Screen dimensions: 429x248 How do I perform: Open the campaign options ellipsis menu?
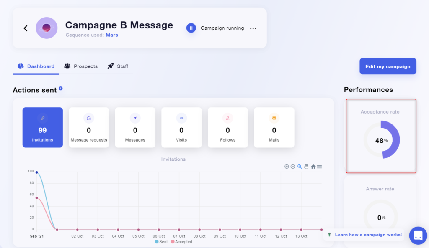253,28
